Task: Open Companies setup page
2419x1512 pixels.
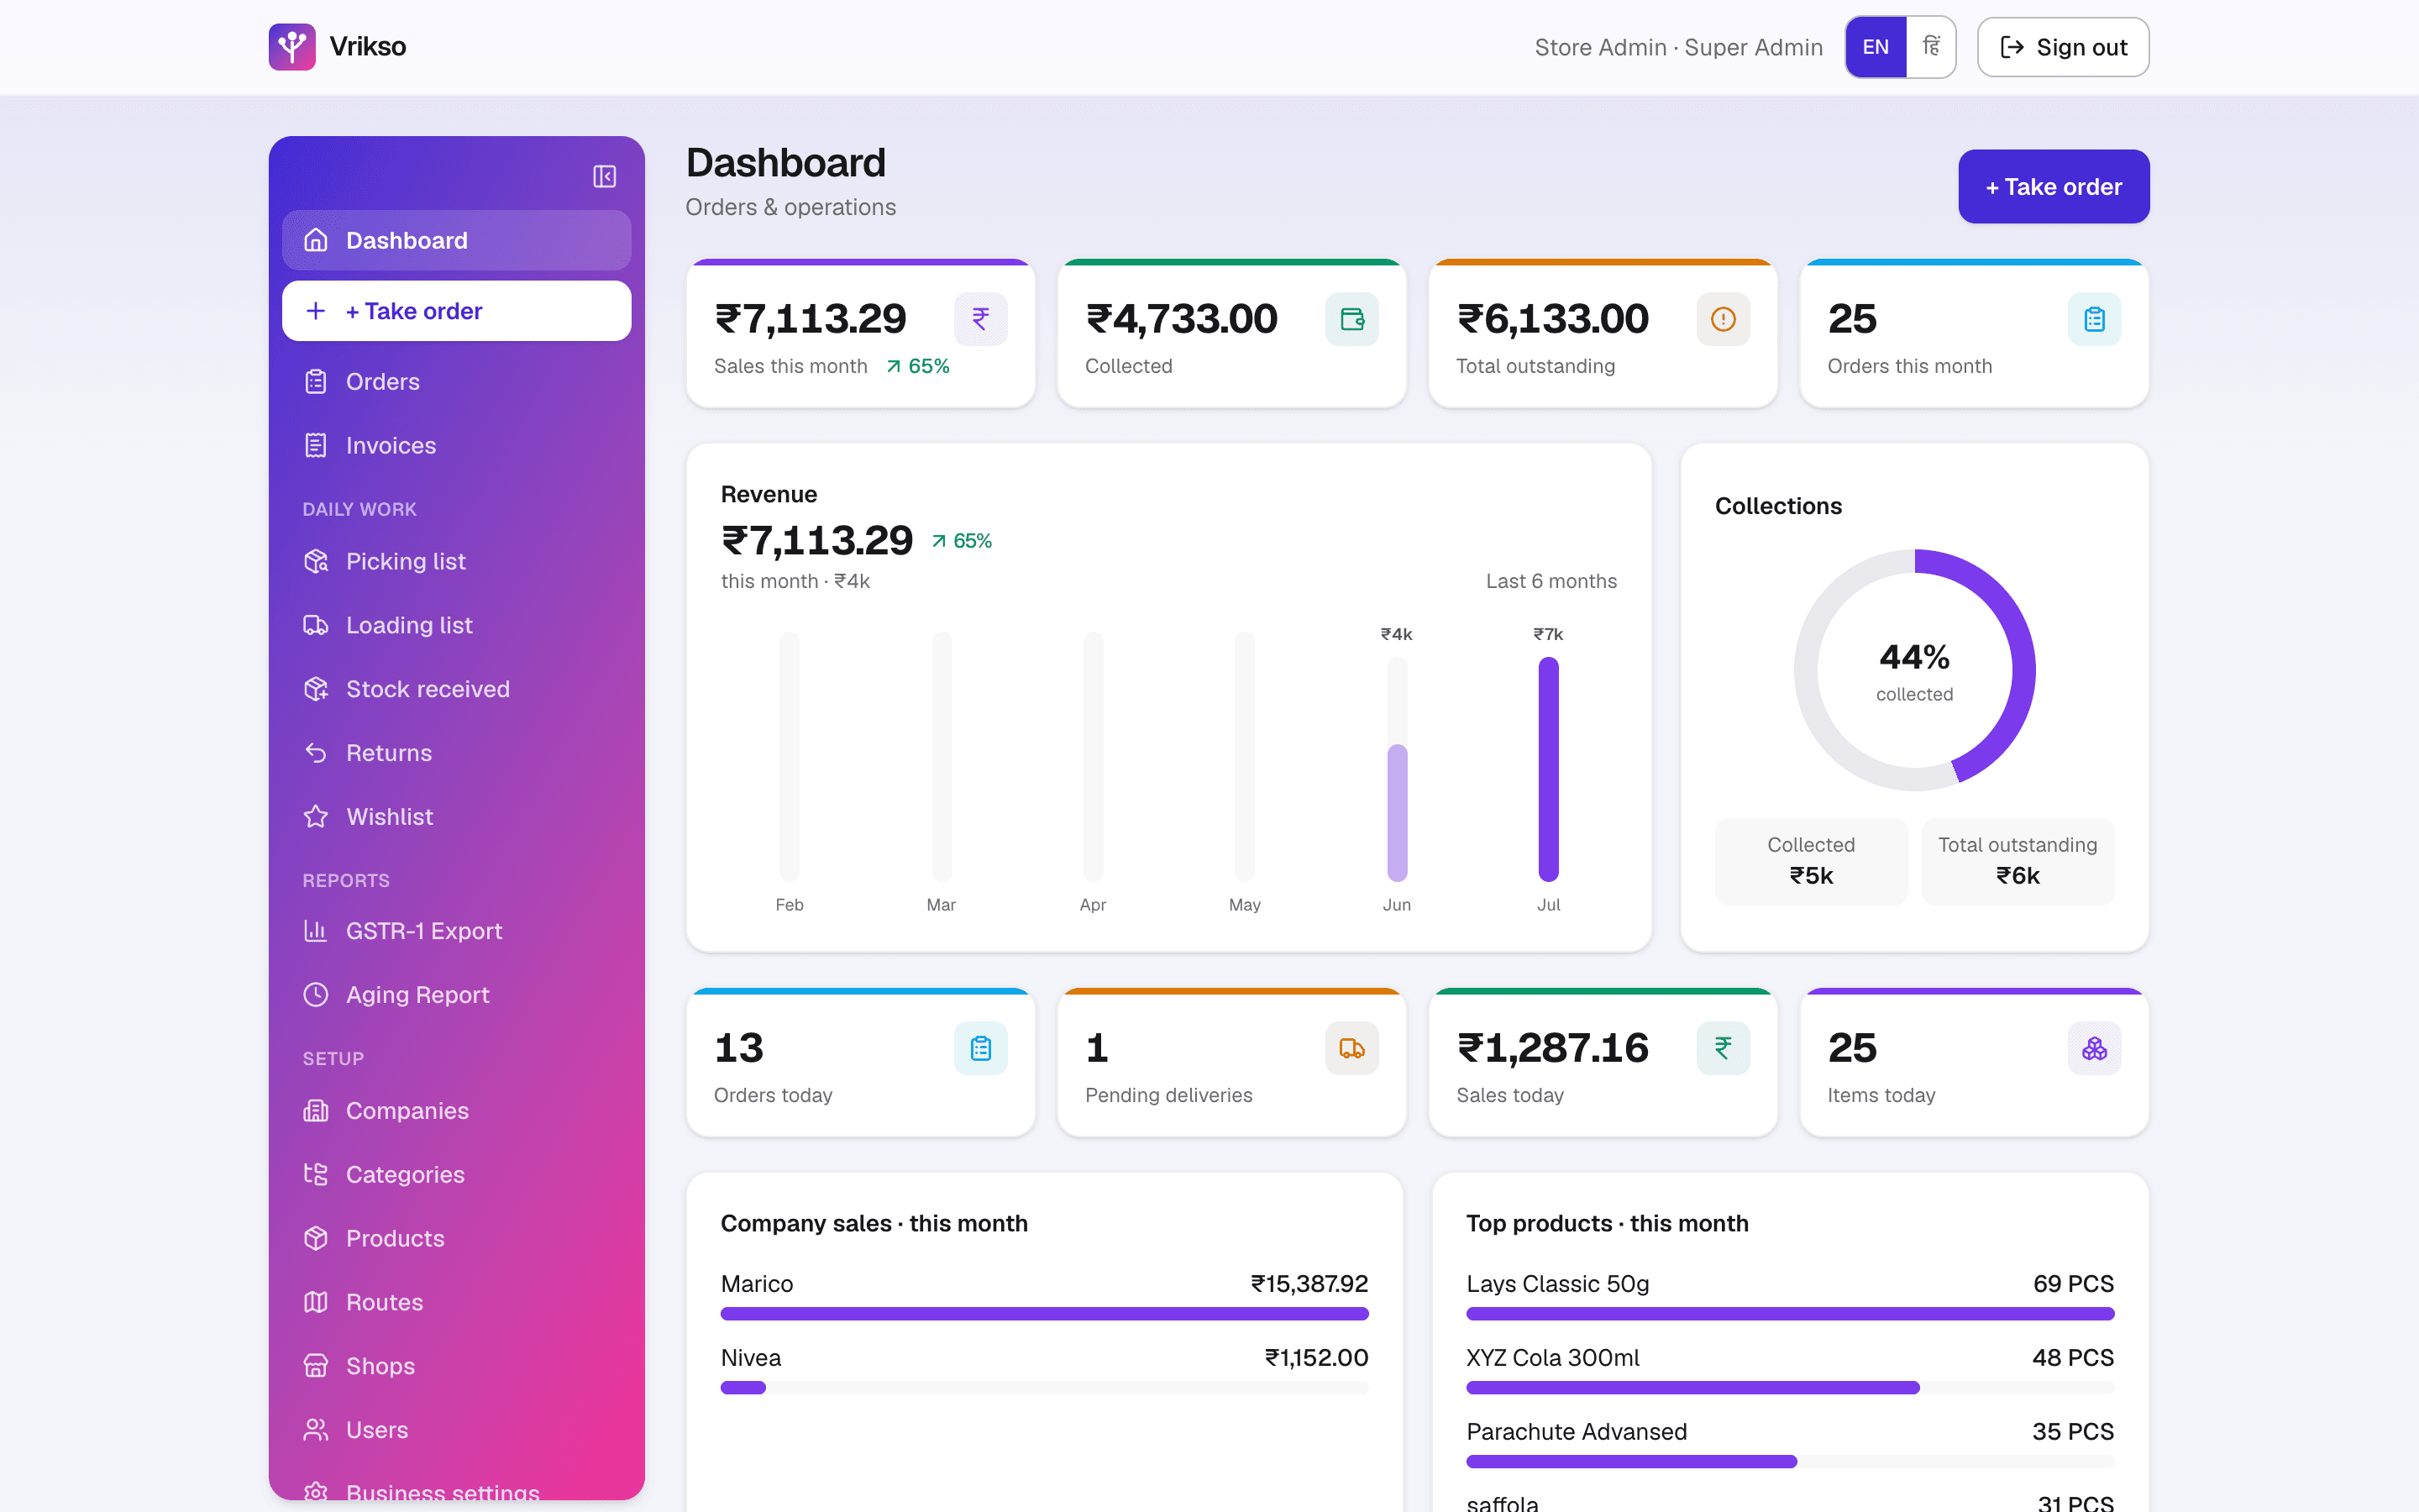Action: (x=456, y=1111)
